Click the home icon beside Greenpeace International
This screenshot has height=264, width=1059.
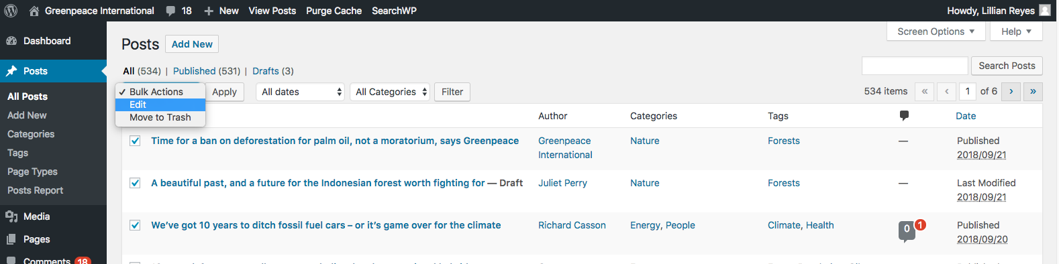tap(34, 11)
